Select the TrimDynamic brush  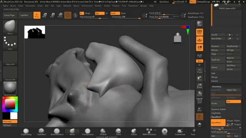pos(88,132)
